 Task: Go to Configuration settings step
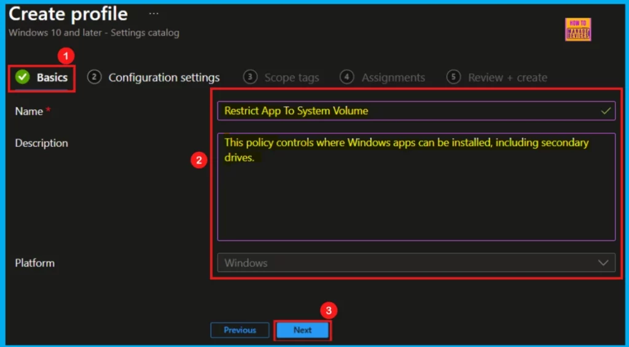(x=154, y=77)
